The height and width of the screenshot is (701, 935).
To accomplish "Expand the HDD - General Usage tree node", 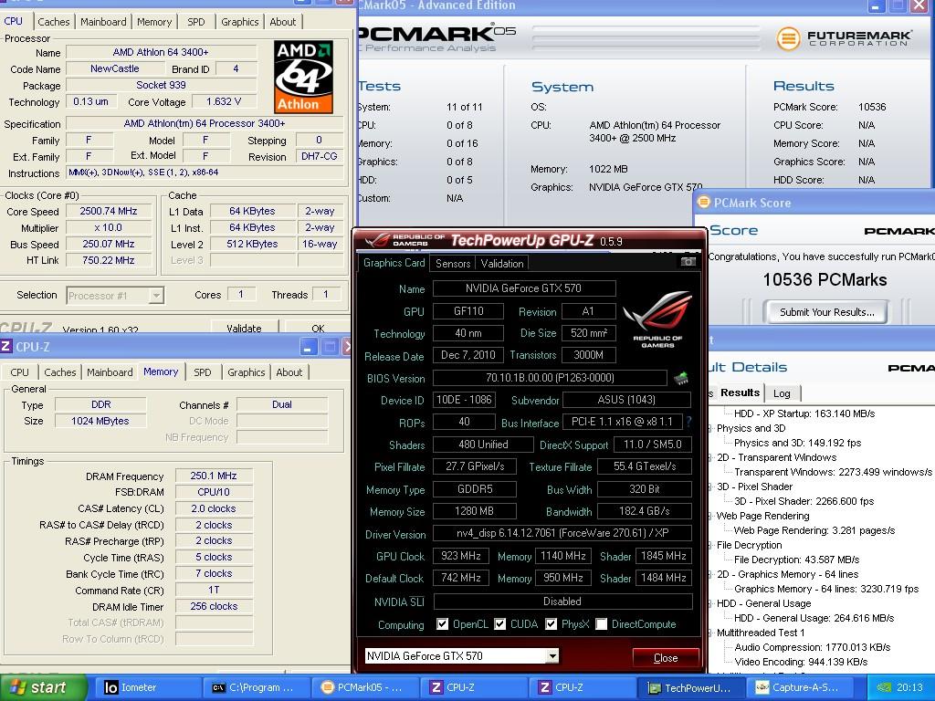I will coord(710,603).
